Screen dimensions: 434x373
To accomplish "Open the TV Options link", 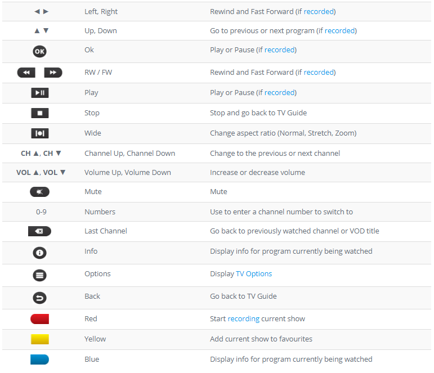I will (254, 273).
